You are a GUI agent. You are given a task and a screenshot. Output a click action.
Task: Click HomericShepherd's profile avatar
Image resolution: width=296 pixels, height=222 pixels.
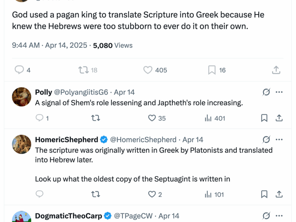pos(21,144)
